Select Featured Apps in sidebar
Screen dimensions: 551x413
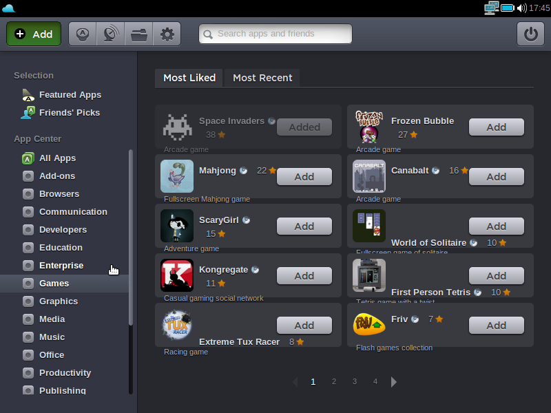pos(70,95)
